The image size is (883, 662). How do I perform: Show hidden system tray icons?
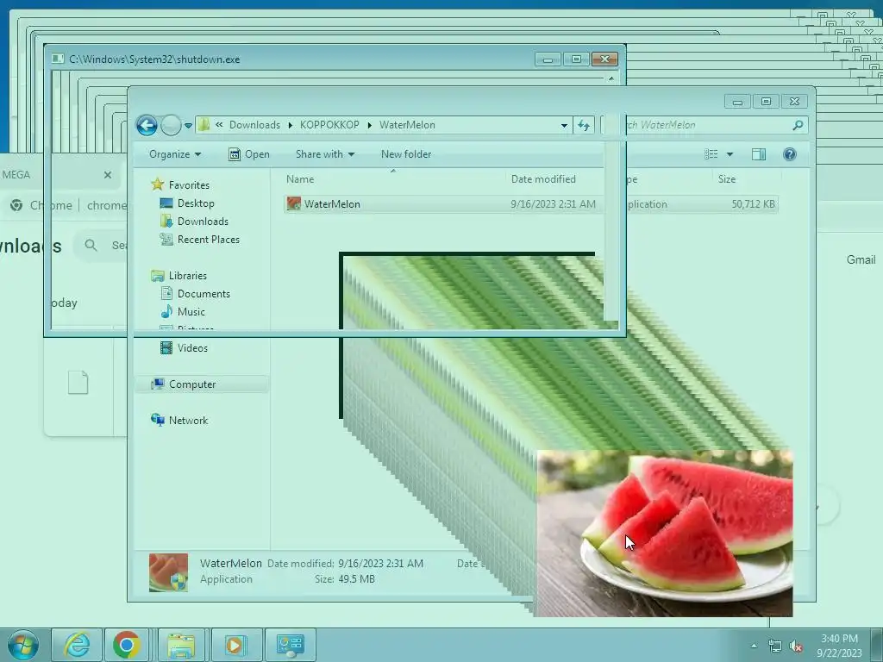click(754, 646)
